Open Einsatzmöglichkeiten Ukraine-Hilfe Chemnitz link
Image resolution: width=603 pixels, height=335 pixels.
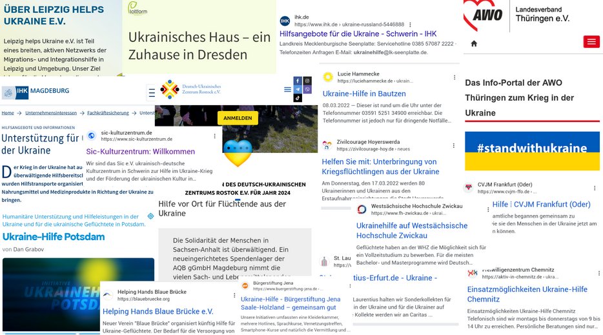pyautogui.click(x=527, y=294)
